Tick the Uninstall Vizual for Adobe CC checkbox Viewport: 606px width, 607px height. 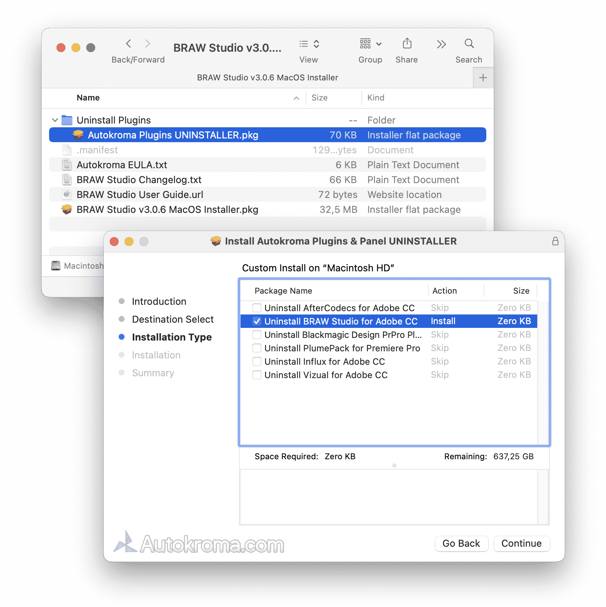257,375
